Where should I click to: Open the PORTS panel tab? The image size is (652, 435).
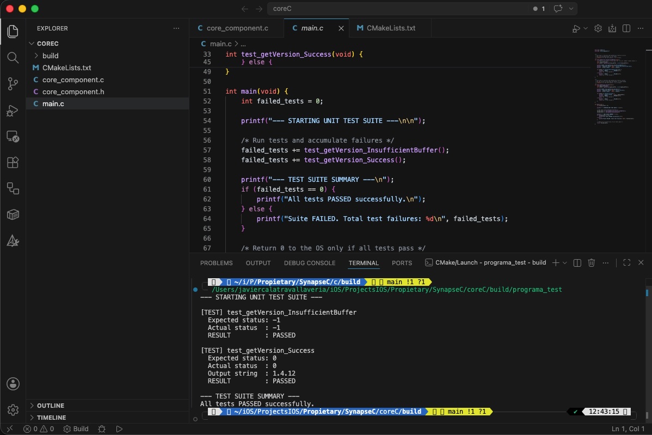[402, 263]
